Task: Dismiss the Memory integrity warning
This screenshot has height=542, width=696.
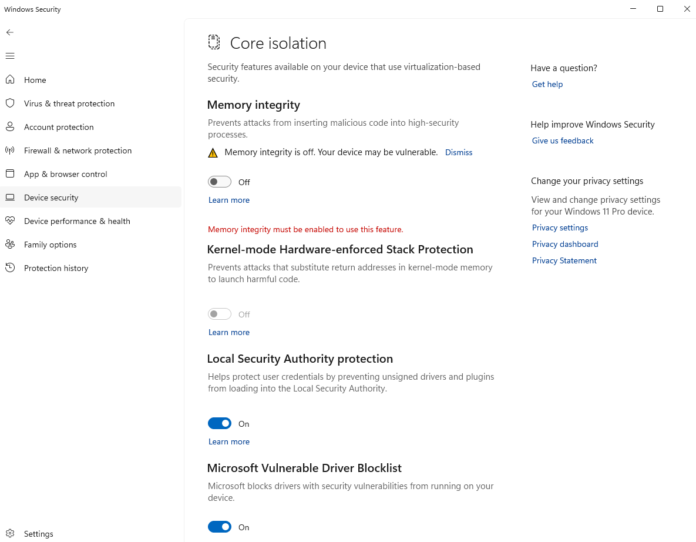Action: click(459, 152)
